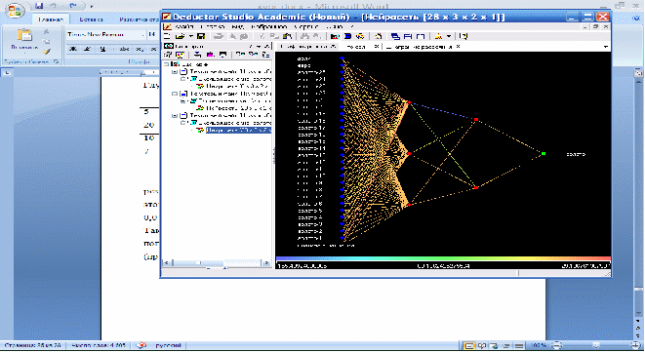Click the Paste icon in Deductor toolbar
This screenshot has width=645, height=352.
[x=287, y=37]
